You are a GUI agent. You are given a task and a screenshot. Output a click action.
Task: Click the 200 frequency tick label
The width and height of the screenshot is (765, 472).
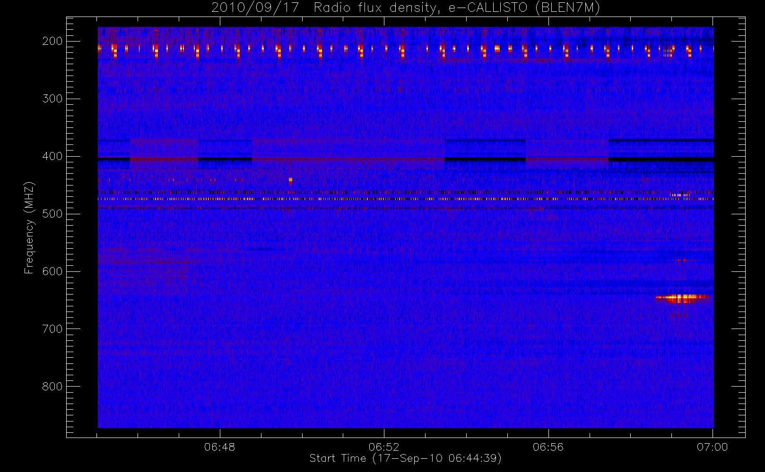pyautogui.click(x=52, y=41)
